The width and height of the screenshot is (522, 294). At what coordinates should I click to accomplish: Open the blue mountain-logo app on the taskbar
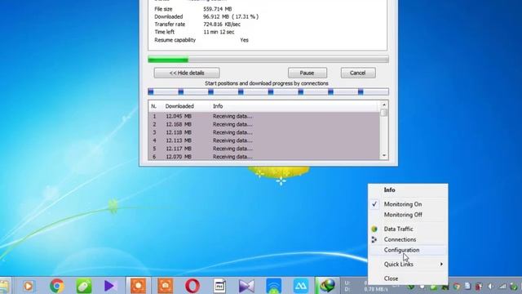tap(301, 286)
